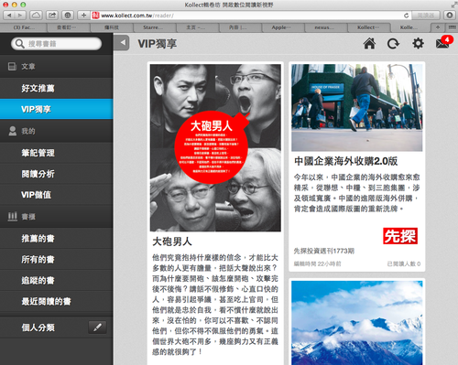Open 閱讀分析 sidebar item
This screenshot has width=458, height=365.
click(x=57, y=174)
